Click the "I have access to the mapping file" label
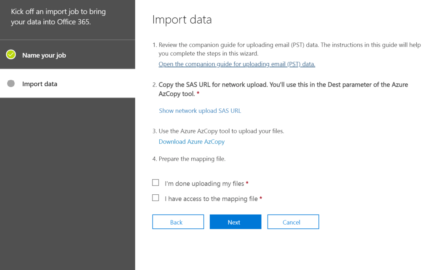431x270 pixels. [211, 199]
